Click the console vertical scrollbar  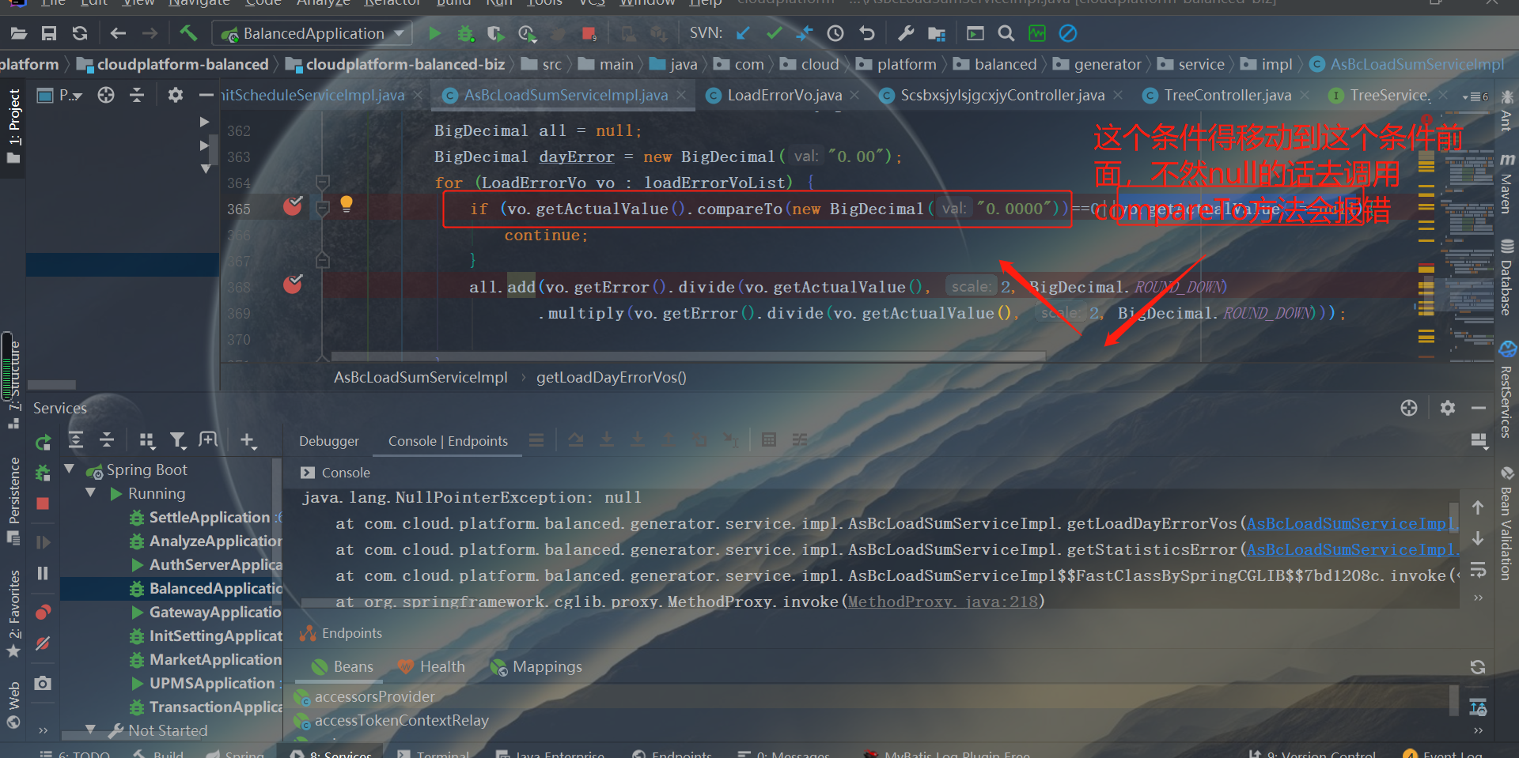(x=1454, y=518)
